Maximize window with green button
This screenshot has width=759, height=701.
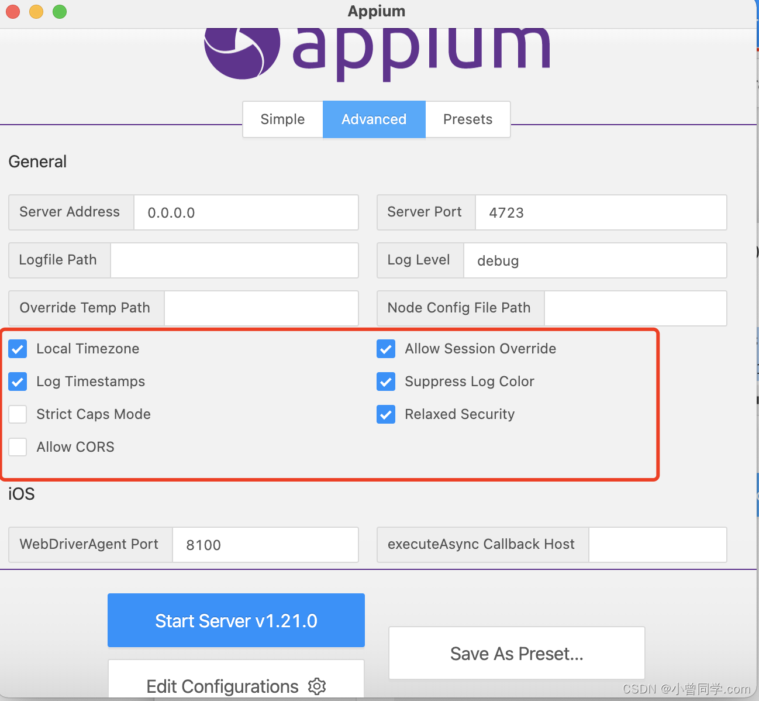[x=60, y=11]
